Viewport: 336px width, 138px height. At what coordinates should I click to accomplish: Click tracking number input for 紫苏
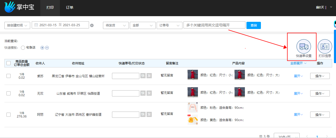[x=126, y=76]
